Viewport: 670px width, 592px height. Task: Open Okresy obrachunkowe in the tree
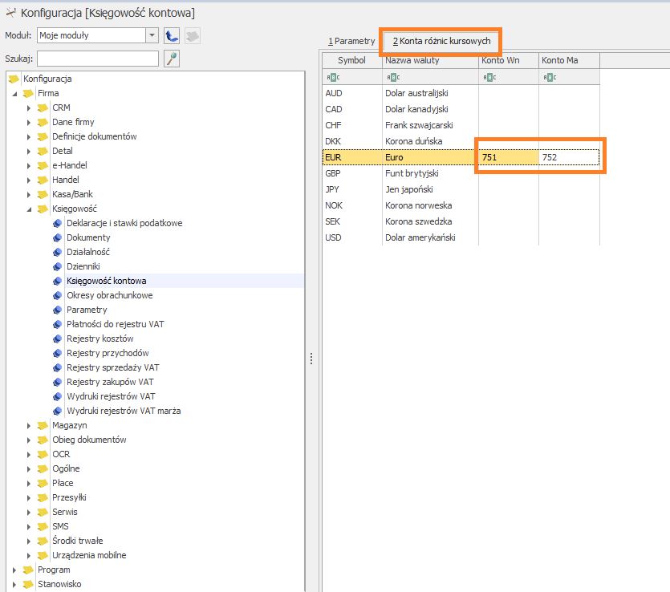(109, 295)
